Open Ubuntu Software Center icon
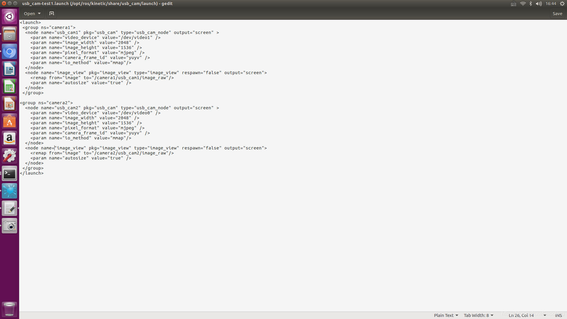567x319 pixels. (x=9, y=121)
